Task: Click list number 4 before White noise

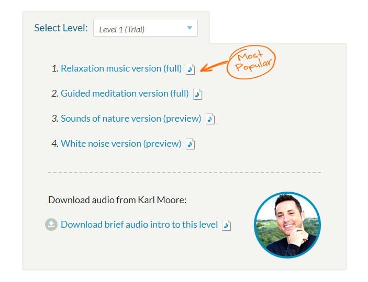Action: 55,144
